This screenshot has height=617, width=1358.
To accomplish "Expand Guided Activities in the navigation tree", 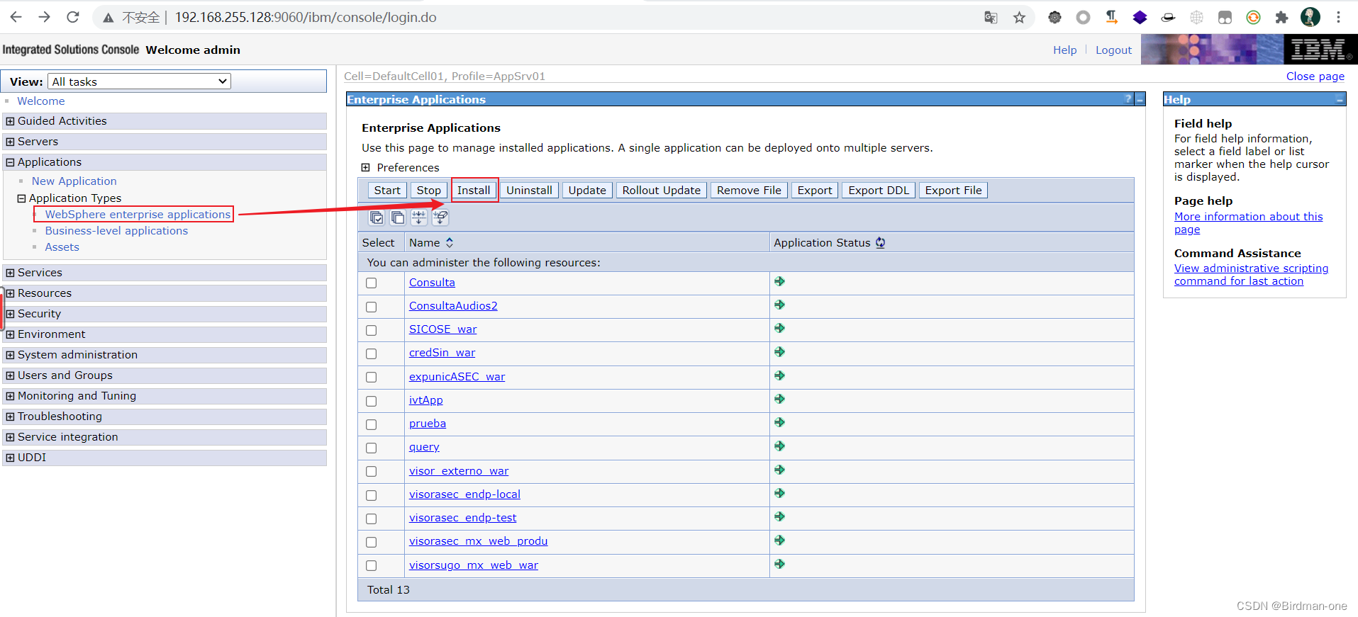I will pos(10,121).
